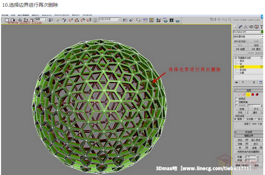This screenshot has width=265, height=175.
Task: Select 顶点 sub-object in modifier stack
Action: tap(242, 61)
